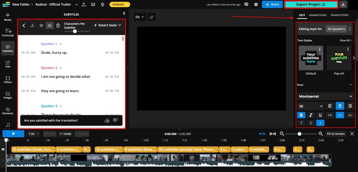Viewport: 358px width, 172px height.
Task: Close the timeline with the X icon
Action: (352, 134)
